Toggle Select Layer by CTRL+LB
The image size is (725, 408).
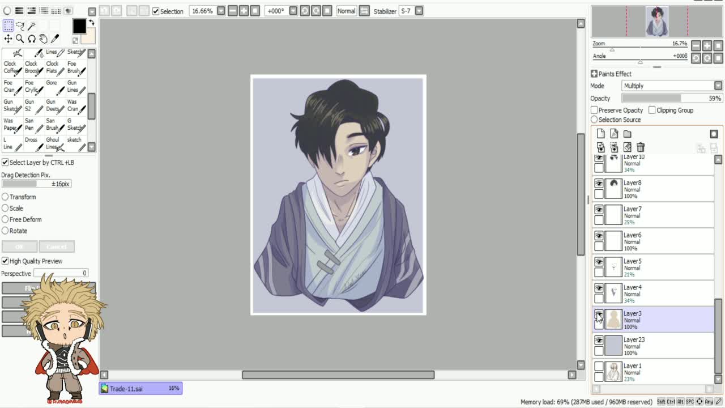point(5,163)
